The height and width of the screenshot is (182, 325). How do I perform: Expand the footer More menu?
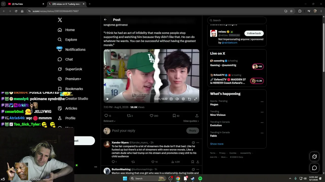point(224,157)
